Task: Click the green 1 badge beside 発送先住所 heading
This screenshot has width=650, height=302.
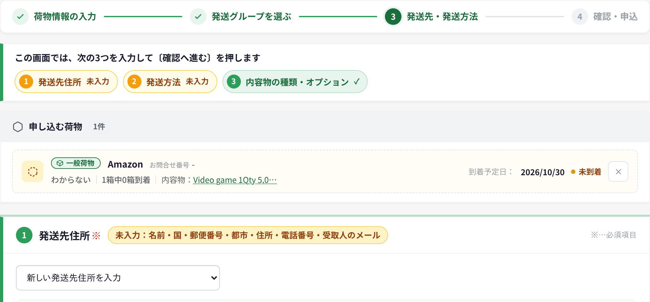Action: [x=24, y=235]
